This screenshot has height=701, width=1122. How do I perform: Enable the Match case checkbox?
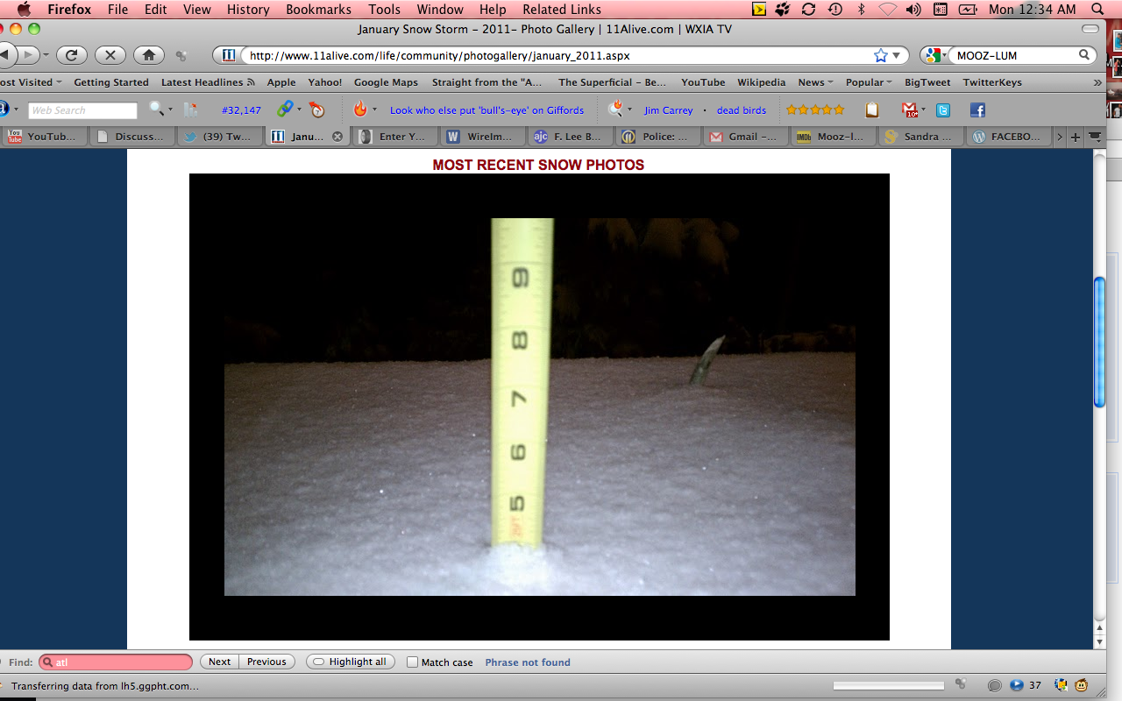click(x=412, y=662)
